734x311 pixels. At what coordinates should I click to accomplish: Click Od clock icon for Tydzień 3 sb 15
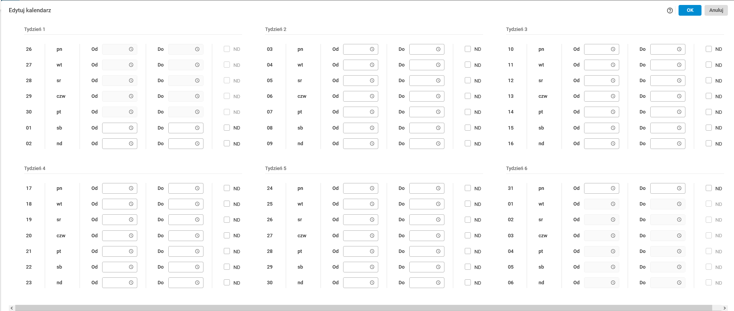pyautogui.click(x=613, y=128)
